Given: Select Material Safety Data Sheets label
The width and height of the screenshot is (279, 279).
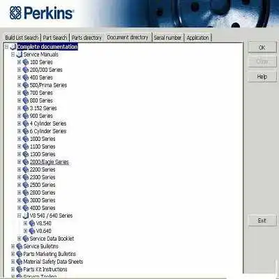Looking at the screenshot, I should pos(53,262).
